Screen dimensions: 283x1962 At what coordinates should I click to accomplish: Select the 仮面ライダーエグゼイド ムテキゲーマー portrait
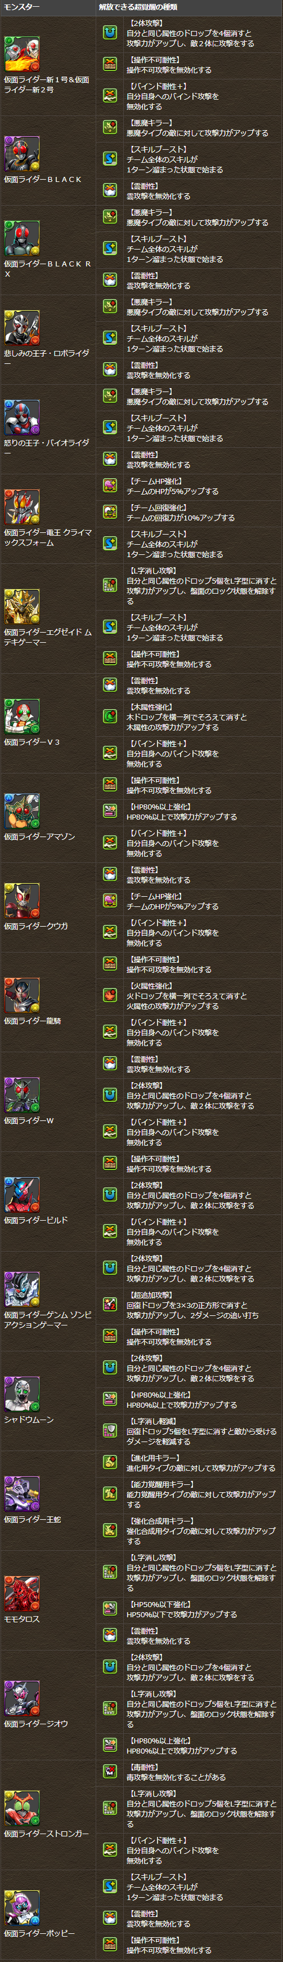tap(21, 607)
